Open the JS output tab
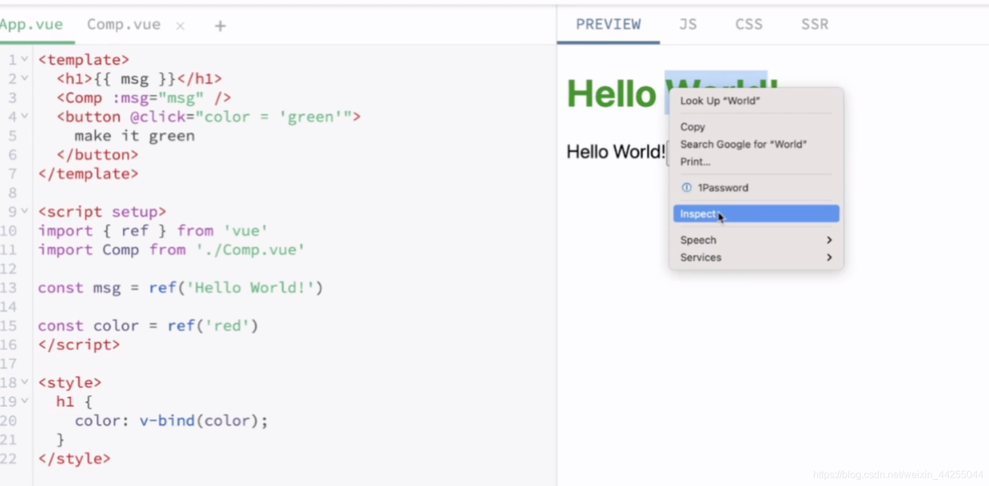 [x=688, y=24]
